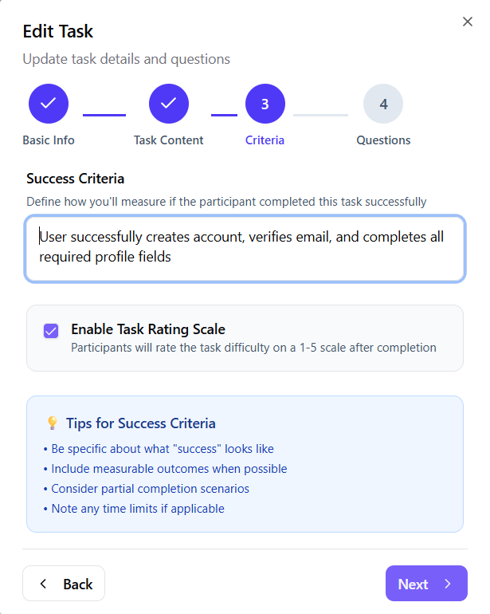Click the progress line before Questions step
The height and width of the screenshot is (614, 490).
pyautogui.click(x=320, y=115)
